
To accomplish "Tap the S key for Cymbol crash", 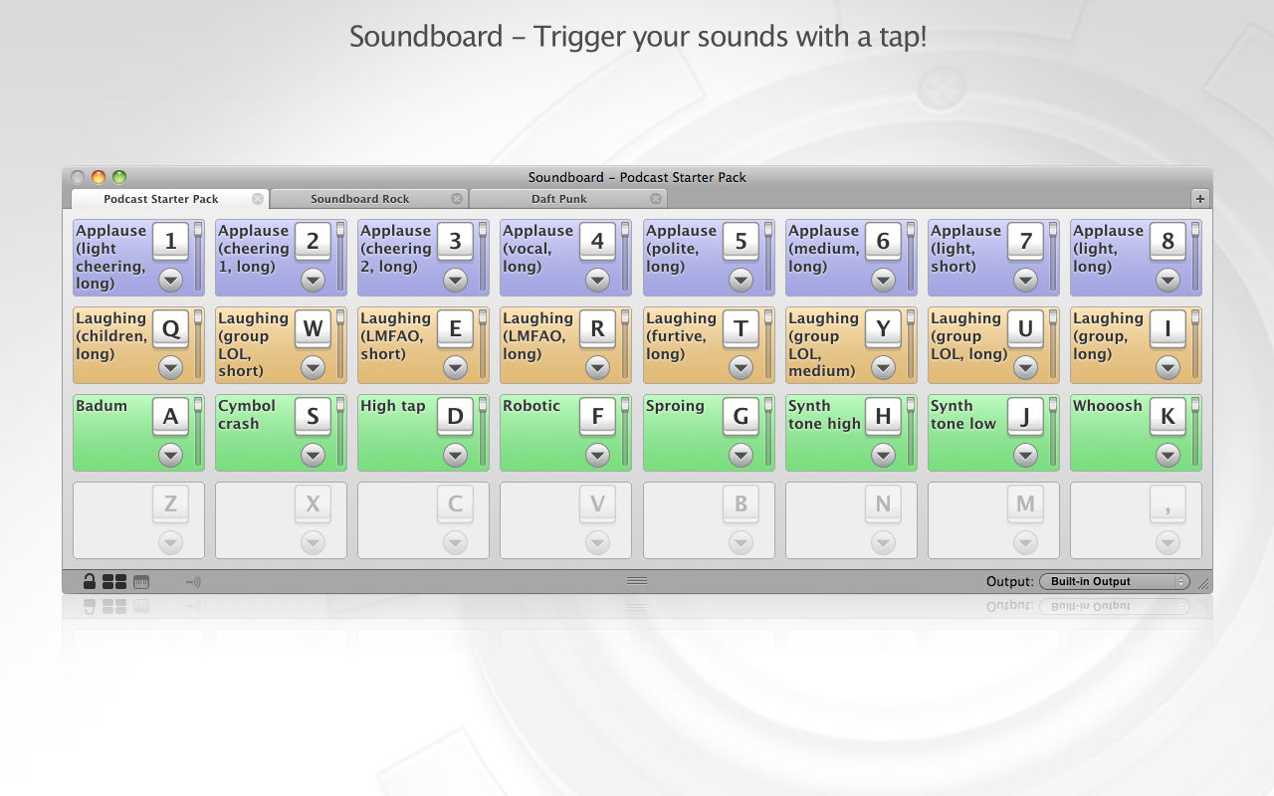I will (x=313, y=417).
